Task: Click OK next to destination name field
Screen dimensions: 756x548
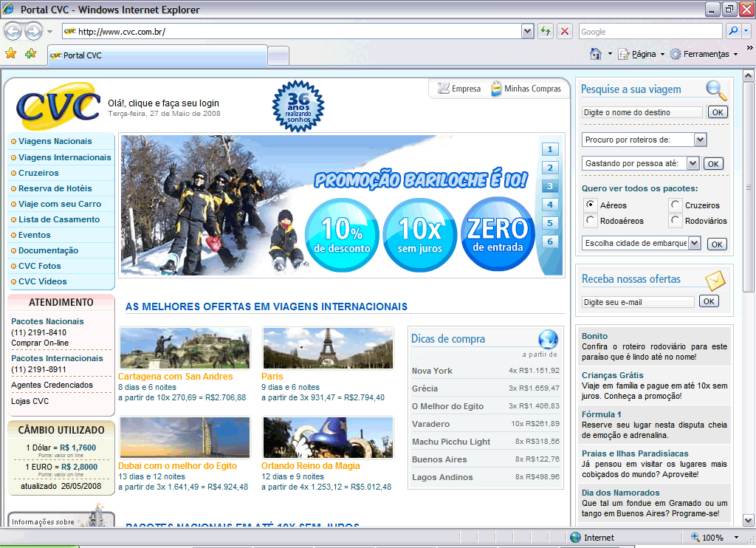Action: click(718, 112)
